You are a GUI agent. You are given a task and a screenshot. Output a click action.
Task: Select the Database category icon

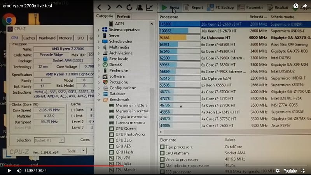pos(105,94)
